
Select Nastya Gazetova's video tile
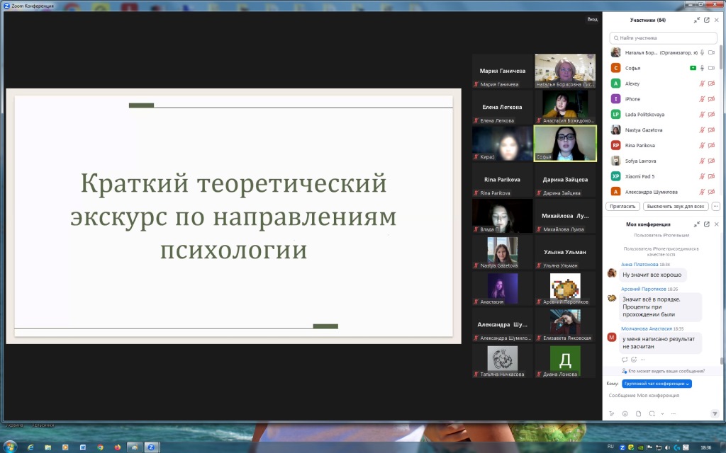pos(503,253)
